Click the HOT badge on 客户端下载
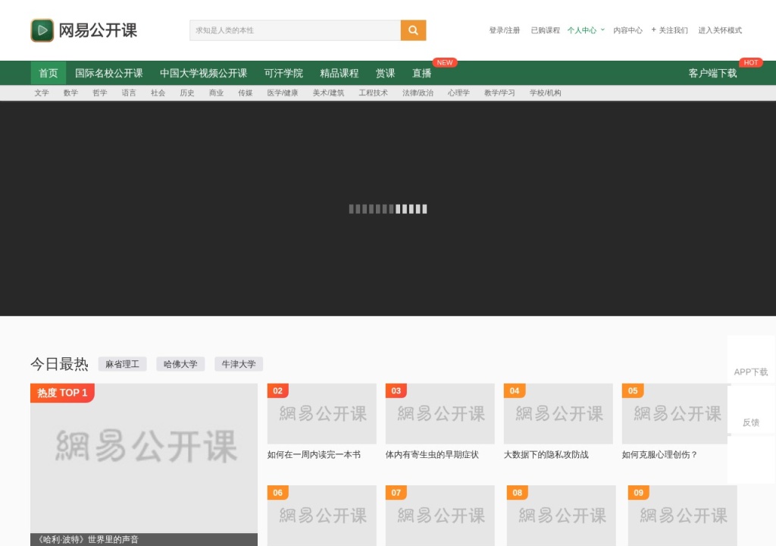776x546 pixels. point(750,63)
